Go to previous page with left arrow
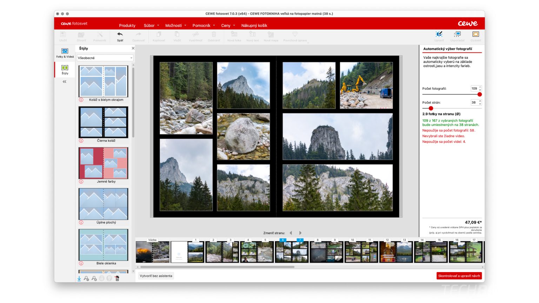 tap(291, 233)
